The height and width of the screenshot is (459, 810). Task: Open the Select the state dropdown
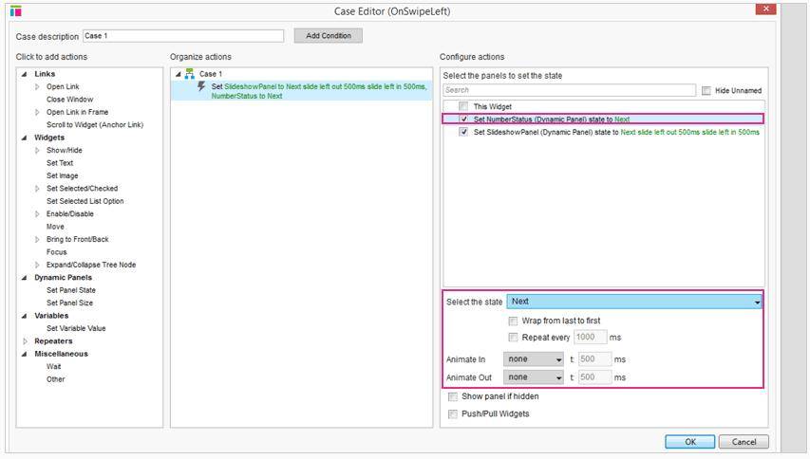coord(633,302)
